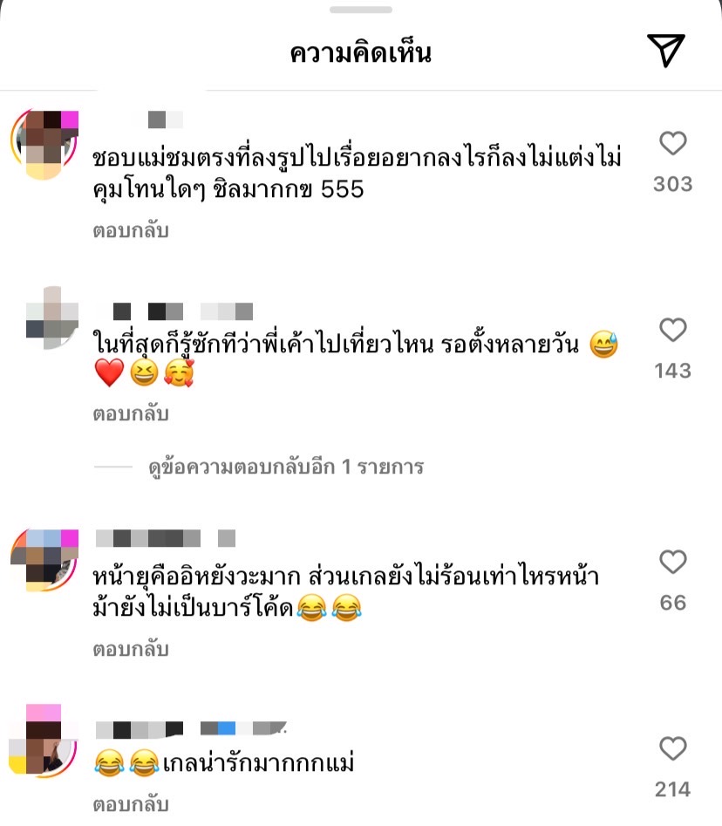Screen dimensions: 722x826
Task: Reply to the เกลน่ารักมากกกแม่ comment
Action: click(131, 804)
